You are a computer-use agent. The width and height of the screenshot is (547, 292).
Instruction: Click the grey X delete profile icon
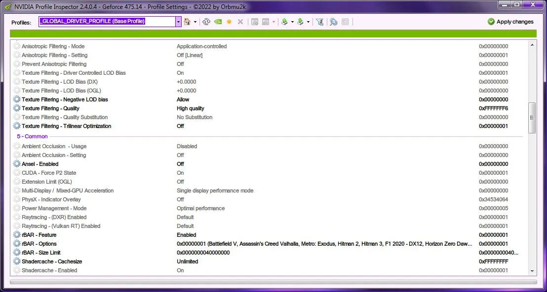pos(240,22)
